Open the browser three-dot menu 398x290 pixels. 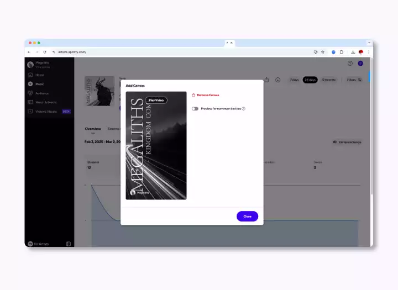click(x=369, y=52)
